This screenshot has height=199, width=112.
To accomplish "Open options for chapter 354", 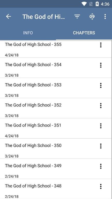I will (x=101, y=65).
